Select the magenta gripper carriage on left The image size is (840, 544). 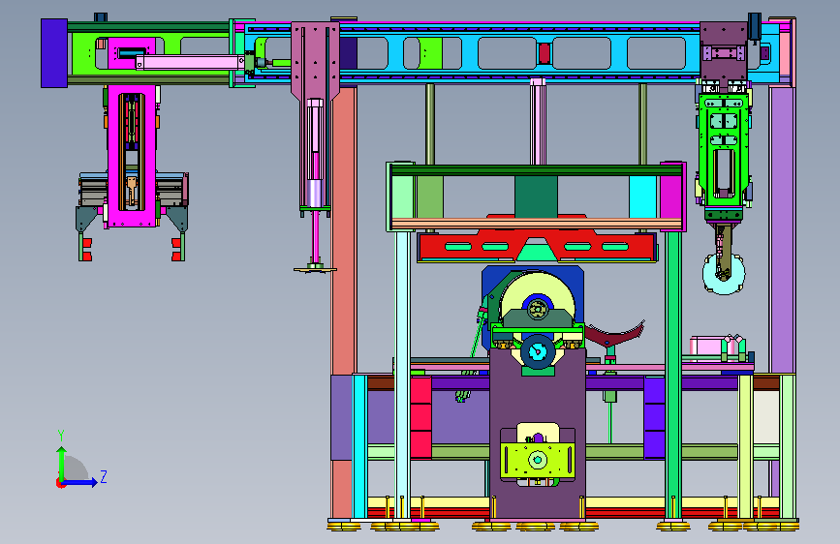[x=132, y=155]
